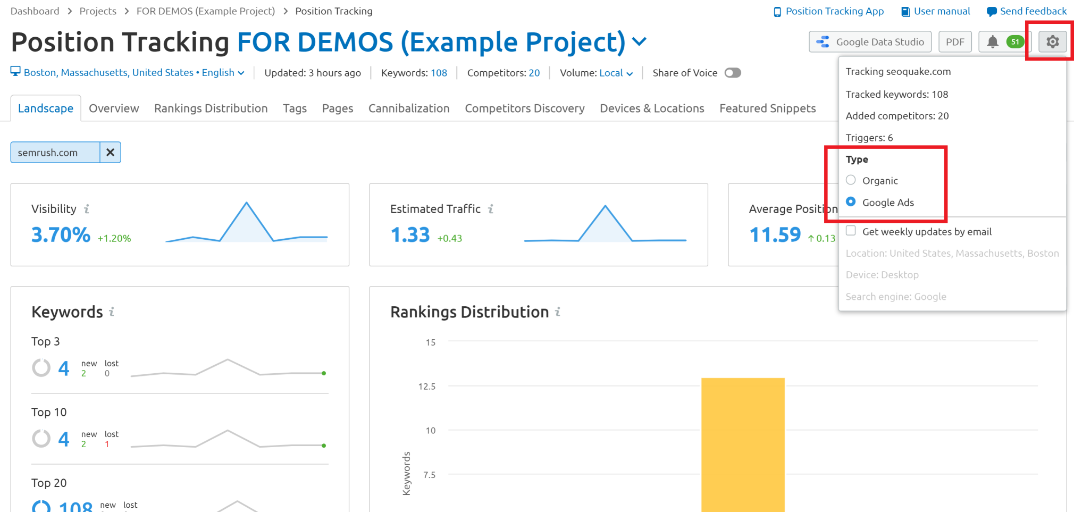Open Rankings Distribution tab
Viewport: 1074px width, 512px height.
point(211,108)
